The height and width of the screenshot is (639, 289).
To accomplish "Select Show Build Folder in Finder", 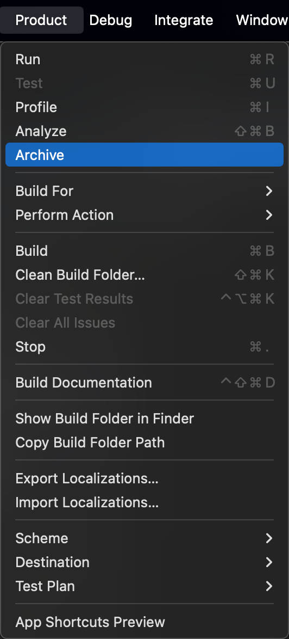I will [x=144, y=419].
